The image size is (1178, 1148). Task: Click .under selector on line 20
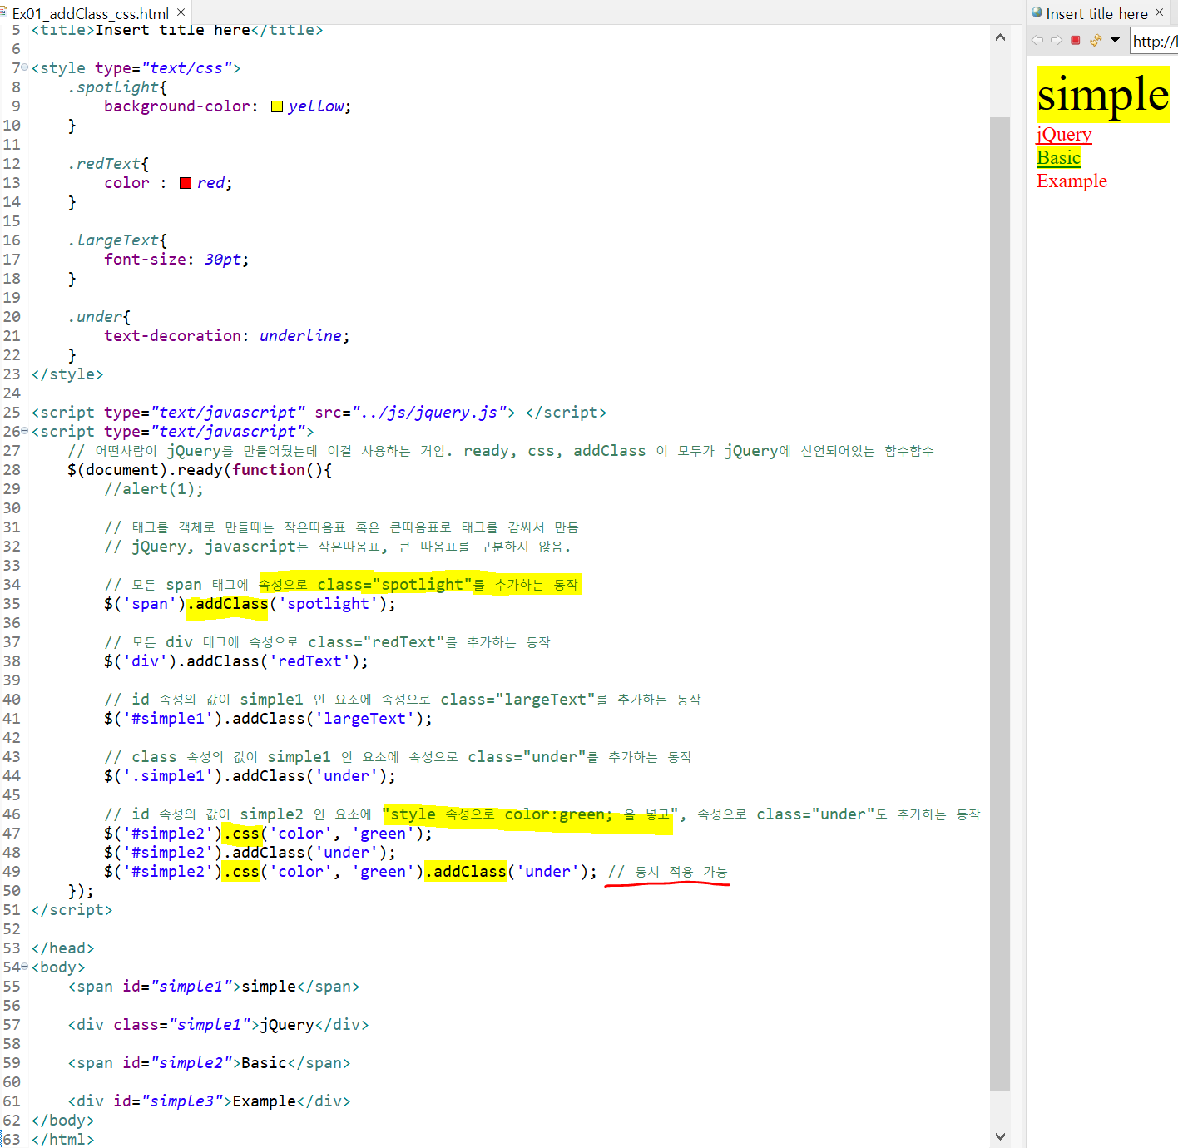click(95, 317)
